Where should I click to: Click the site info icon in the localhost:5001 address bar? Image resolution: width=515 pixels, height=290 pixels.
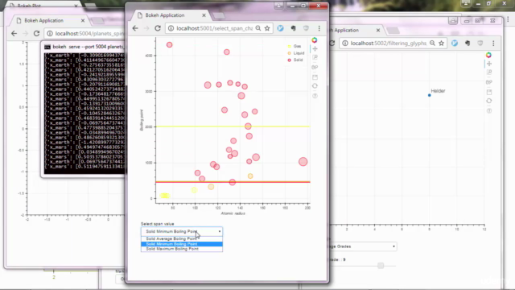click(171, 28)
